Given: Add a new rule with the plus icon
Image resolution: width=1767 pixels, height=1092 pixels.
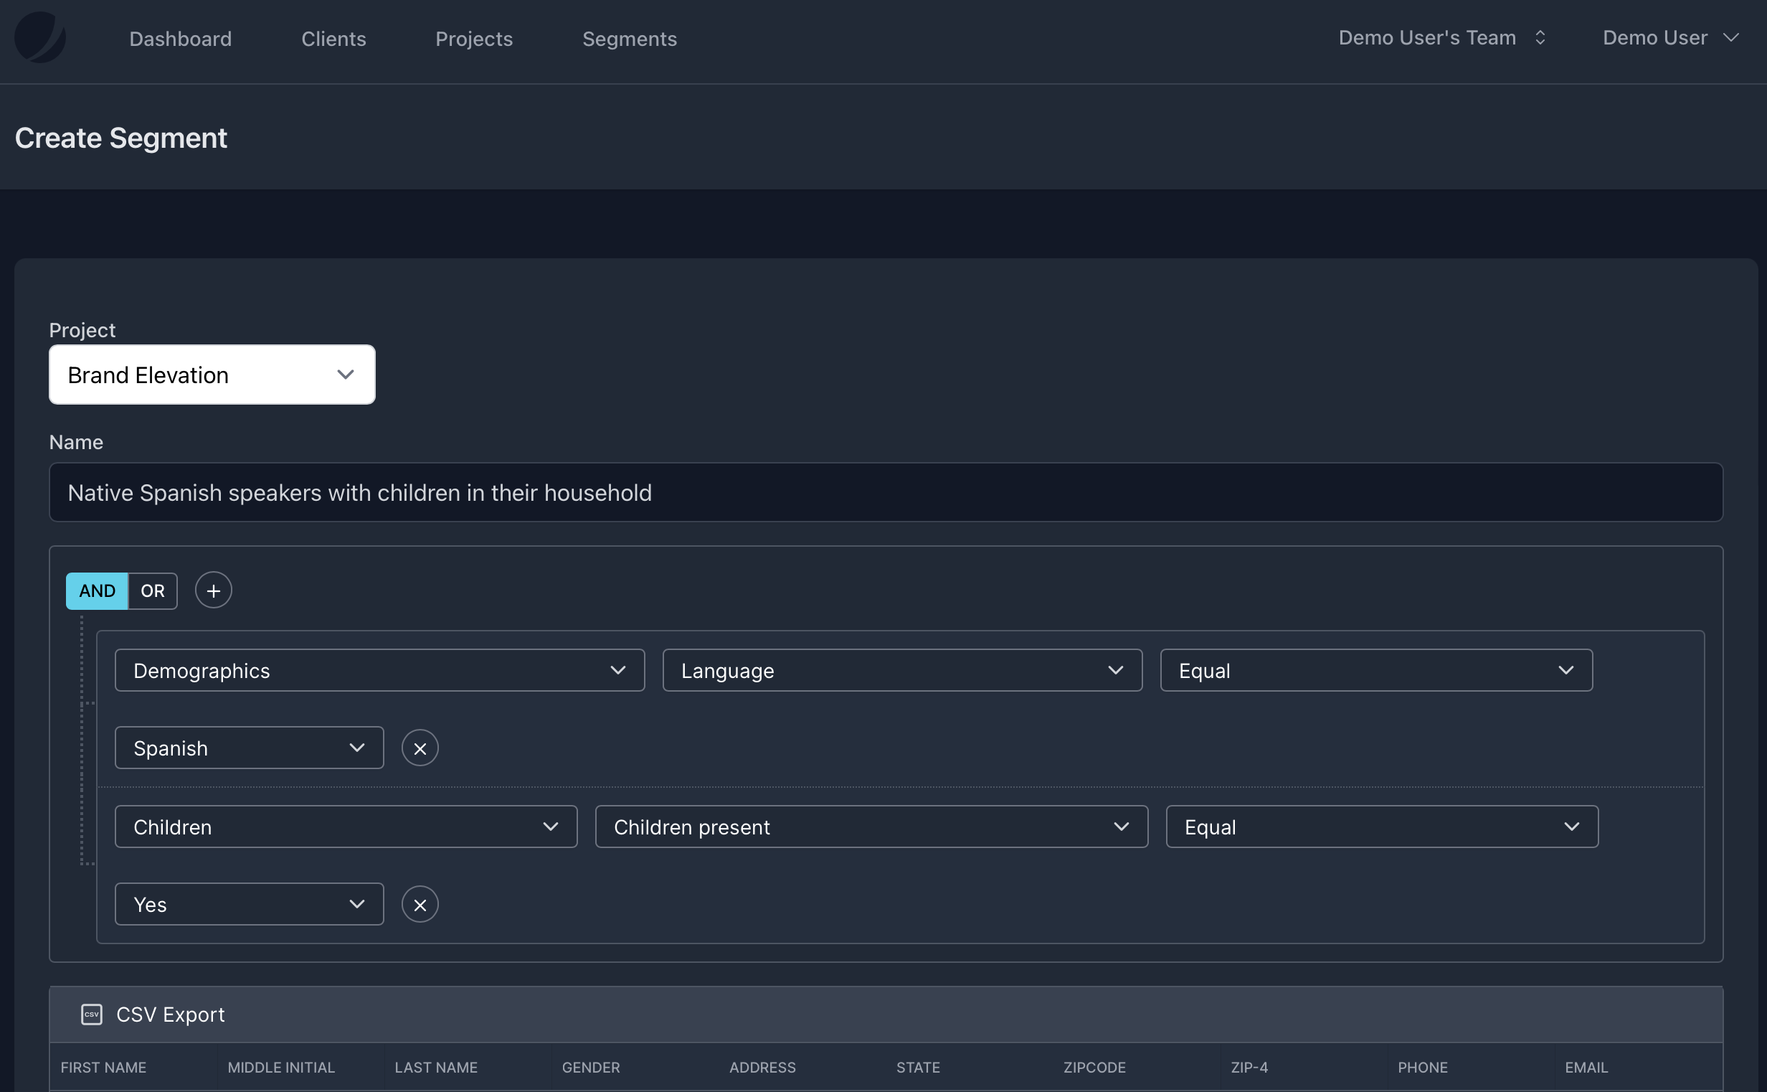Looking at the screenshot, I should click(214, 590).
